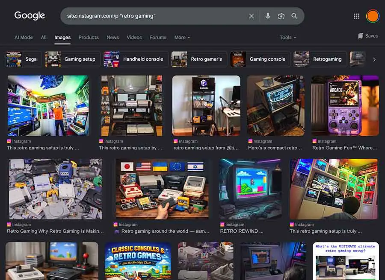Open search by image camera icon
The width and height of the screenshot is (385, 280).
click(281, 16)
